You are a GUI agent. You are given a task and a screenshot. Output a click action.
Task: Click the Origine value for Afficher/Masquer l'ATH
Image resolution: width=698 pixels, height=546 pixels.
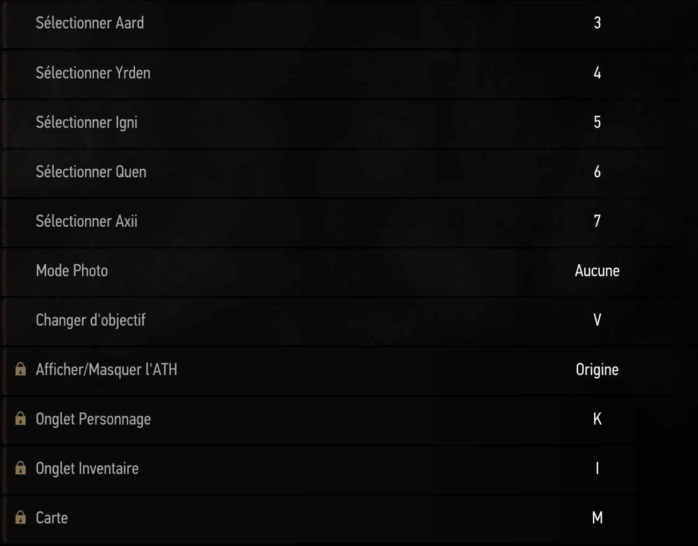pos(597,370)
